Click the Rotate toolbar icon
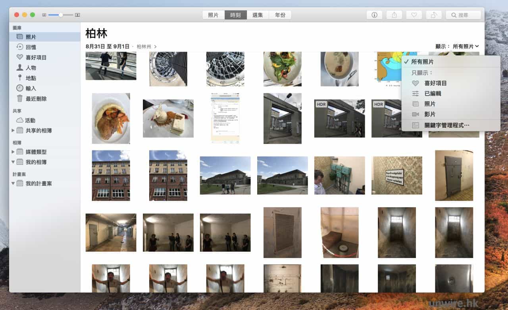This screenshot has width=508, height=310. point(434,15)
